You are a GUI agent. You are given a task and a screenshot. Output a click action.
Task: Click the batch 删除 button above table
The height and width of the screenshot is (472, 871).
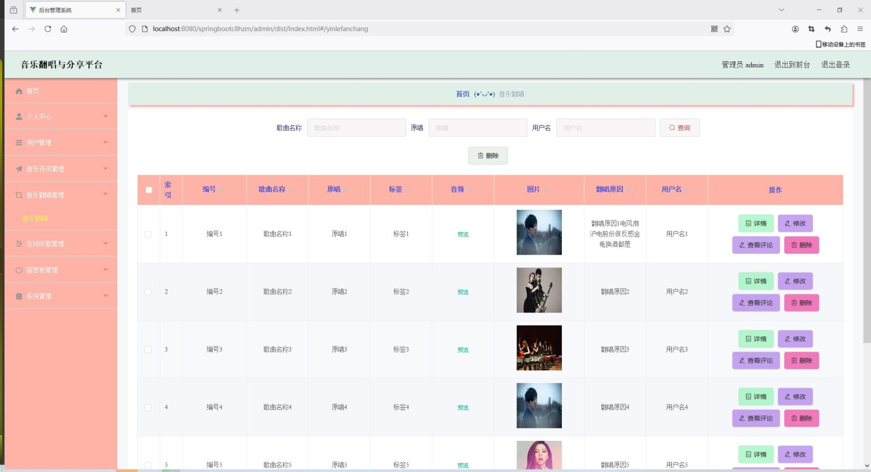pyautogui.click(x=488, y=155)
